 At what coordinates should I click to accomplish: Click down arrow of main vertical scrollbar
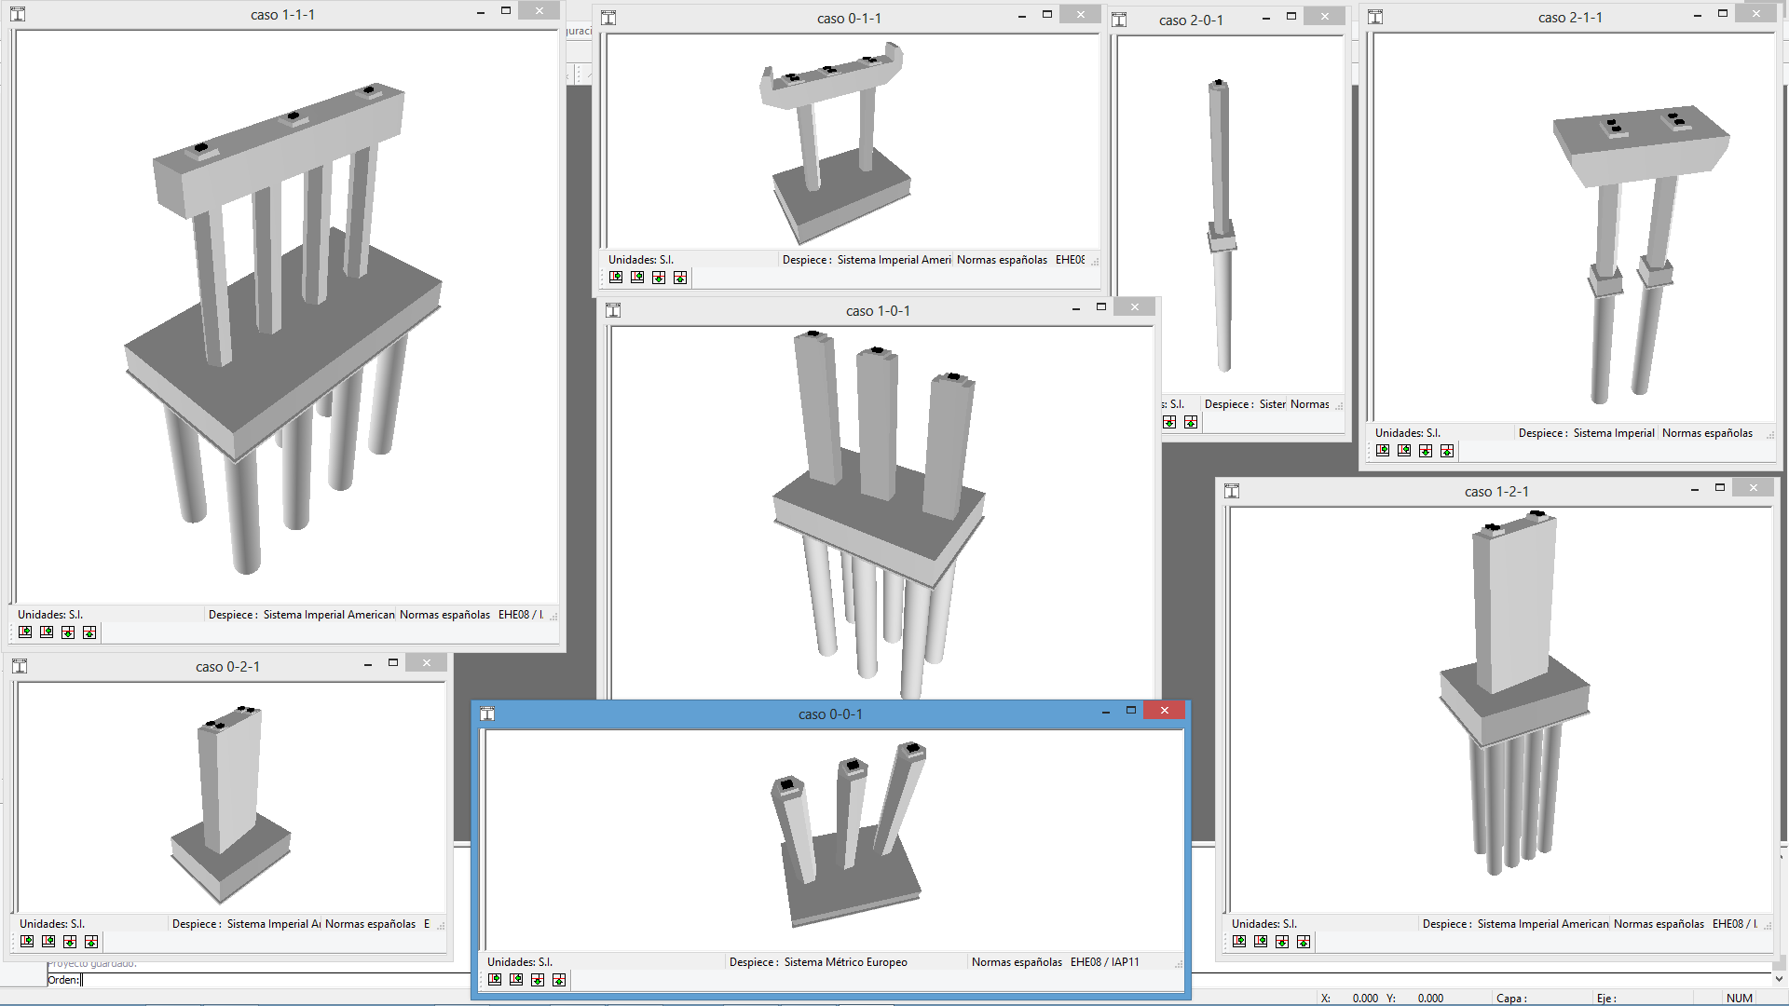1779,979
